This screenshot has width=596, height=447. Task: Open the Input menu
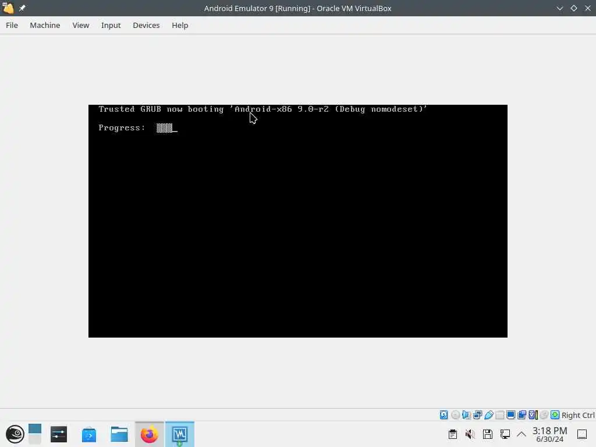[x=111, y=25]
